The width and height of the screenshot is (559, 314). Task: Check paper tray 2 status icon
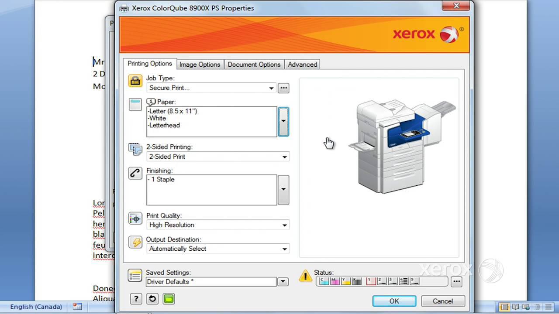(382, 281)
